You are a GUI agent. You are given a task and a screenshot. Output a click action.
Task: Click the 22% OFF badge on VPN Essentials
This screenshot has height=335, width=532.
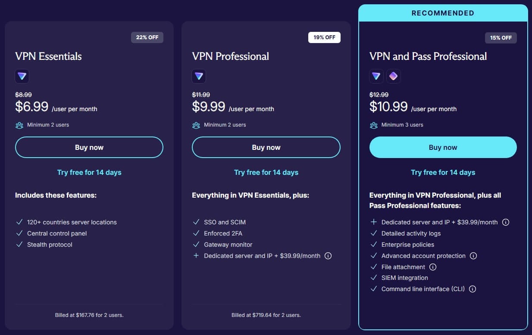[147, 37]
